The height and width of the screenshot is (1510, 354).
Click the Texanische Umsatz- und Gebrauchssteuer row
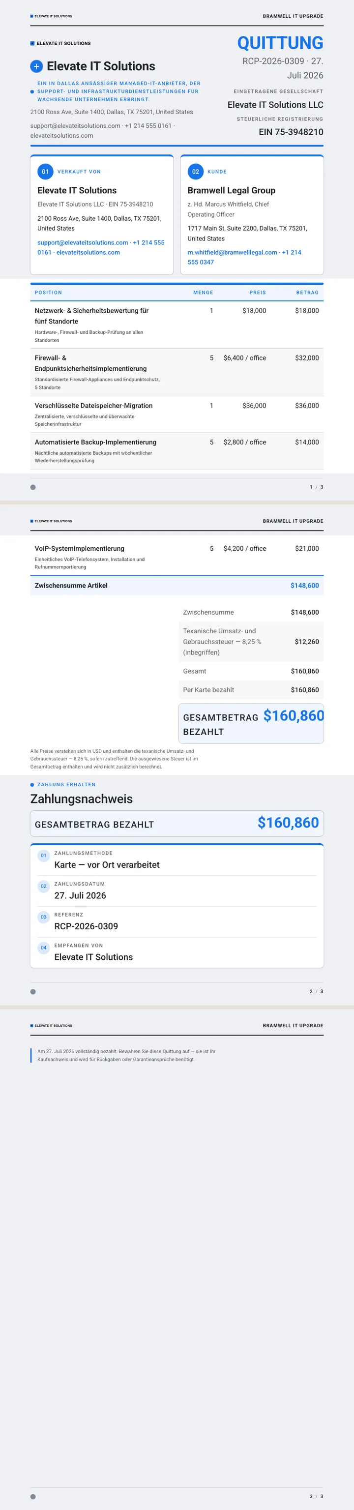[x=251, y=642]
